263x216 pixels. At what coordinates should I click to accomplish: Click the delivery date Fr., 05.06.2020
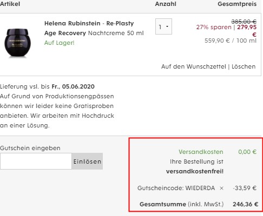(73, 86)
